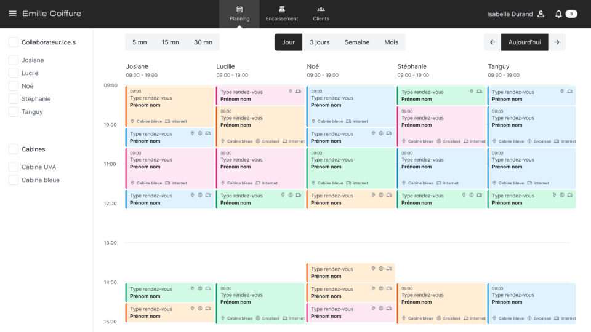Toggle the Collaborateur.ice.s checkbox
The width and height of the screenshot is (591, 332).
[x=13, y=42]
